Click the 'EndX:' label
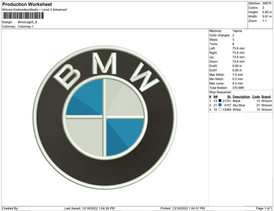Image resolution: width=274 pixels, height=211 pixels. [213, 66]
